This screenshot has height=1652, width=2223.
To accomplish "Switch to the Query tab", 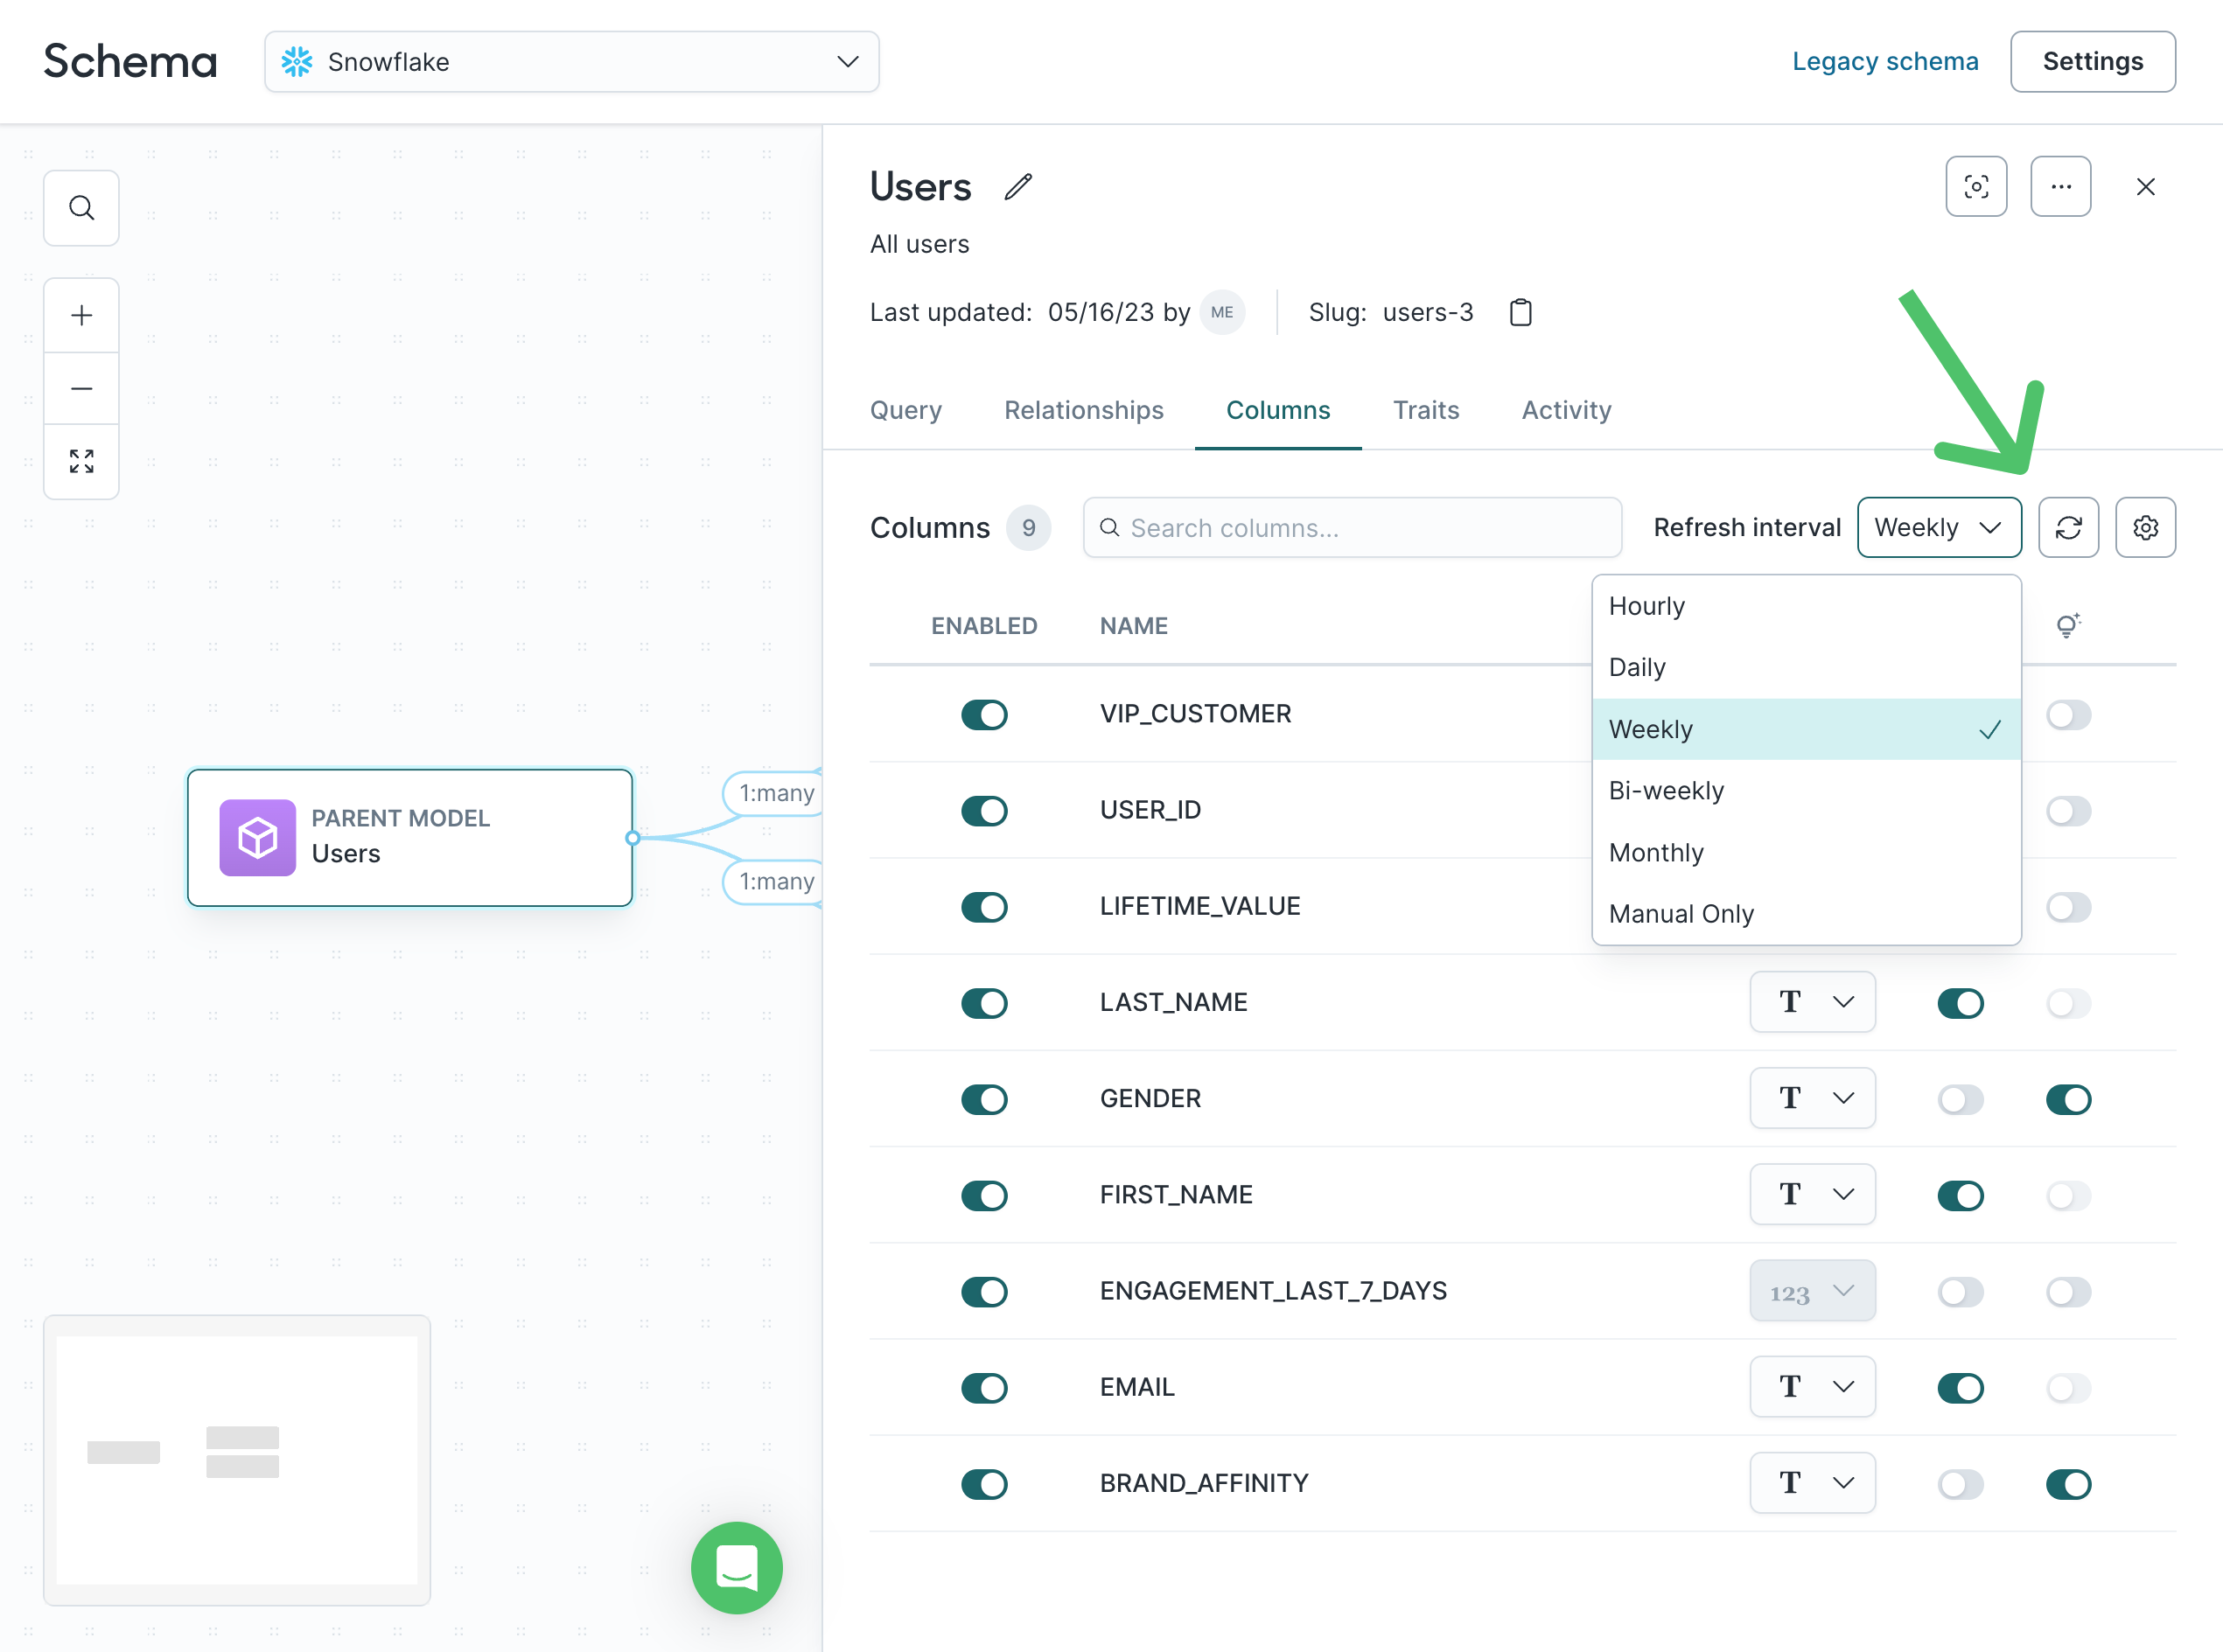I will [905, 409].
